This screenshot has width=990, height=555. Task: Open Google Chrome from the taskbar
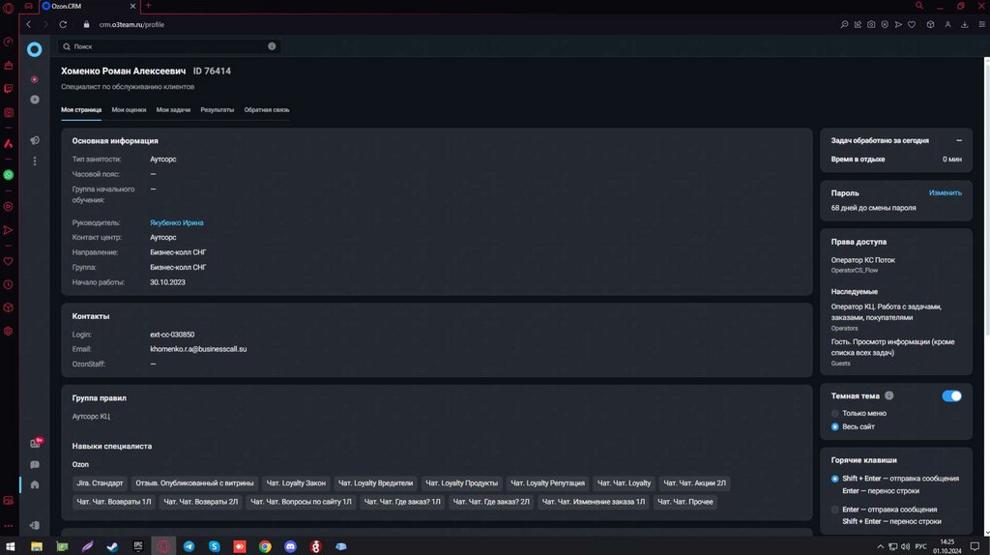point(265,547)
